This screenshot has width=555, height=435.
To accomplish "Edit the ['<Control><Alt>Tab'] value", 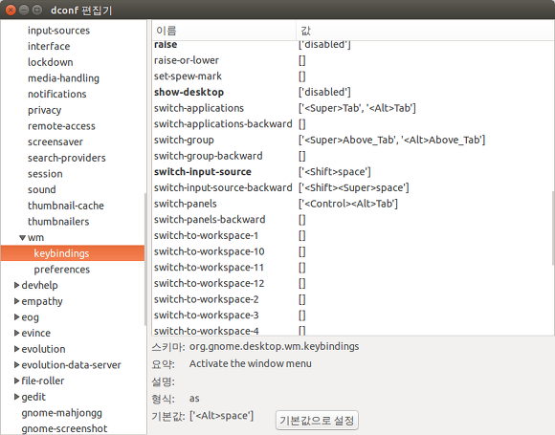I will [x=348, y=204].
